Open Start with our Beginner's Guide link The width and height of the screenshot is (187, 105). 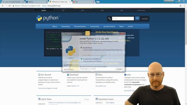click(48, 88)
